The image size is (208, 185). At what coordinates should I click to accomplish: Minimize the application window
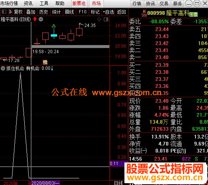click(x=188, y=3)
